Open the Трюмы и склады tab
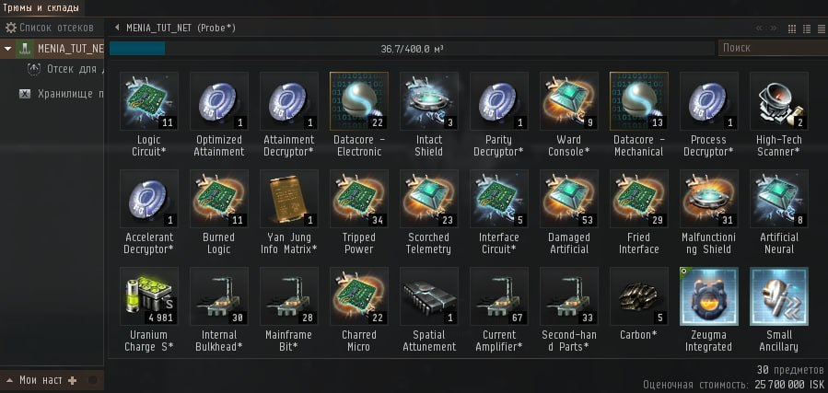The width and height of the screenshot is (828, 393). (x=41, y=8)
